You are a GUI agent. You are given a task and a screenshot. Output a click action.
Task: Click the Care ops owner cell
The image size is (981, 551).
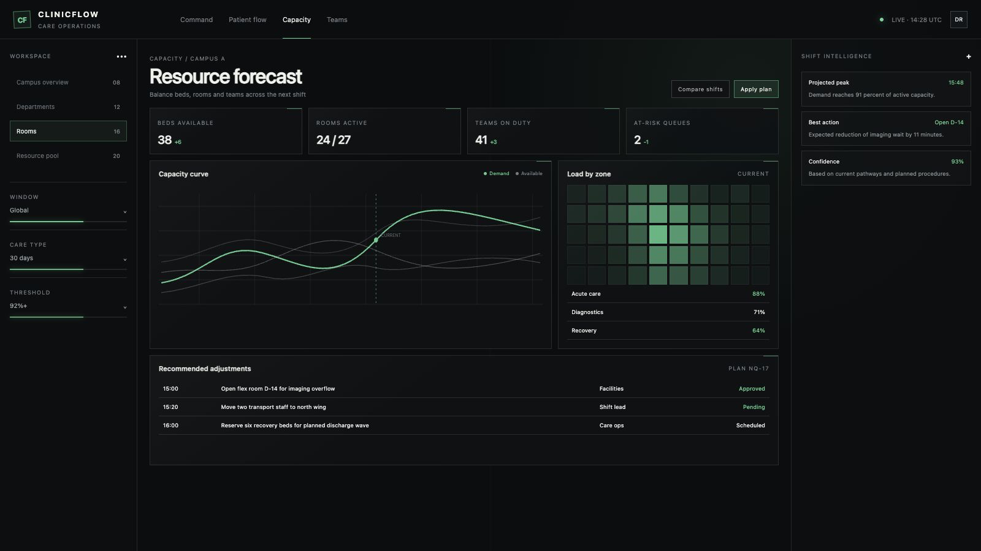pos(611,425)
